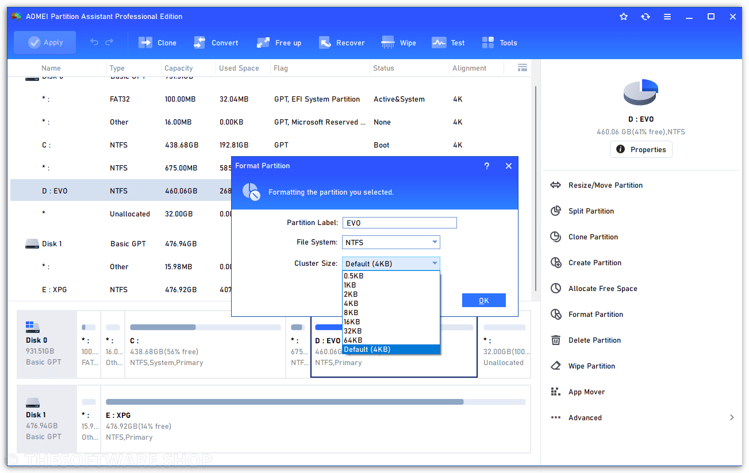Viewport: 749px width, 473px height.
Task: Select the D : EVO partition row
Action: click(x=121, y=191)
